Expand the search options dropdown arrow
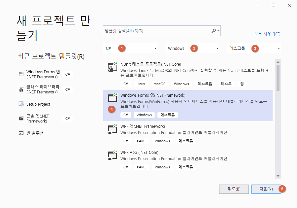 [x=218, y=31]
